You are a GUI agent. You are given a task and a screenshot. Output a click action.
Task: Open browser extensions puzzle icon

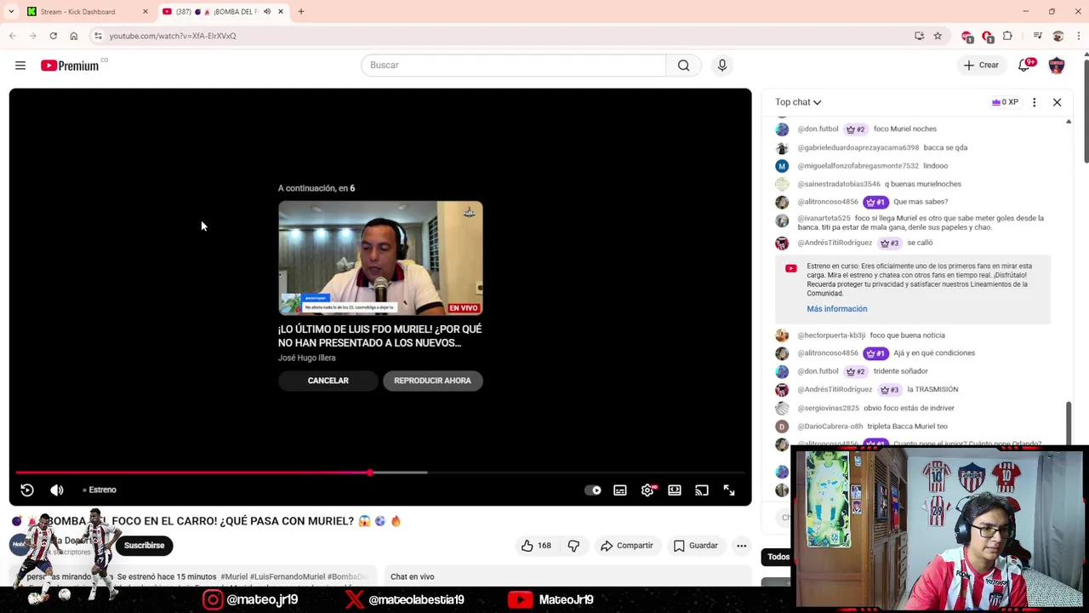point(1007,36)
